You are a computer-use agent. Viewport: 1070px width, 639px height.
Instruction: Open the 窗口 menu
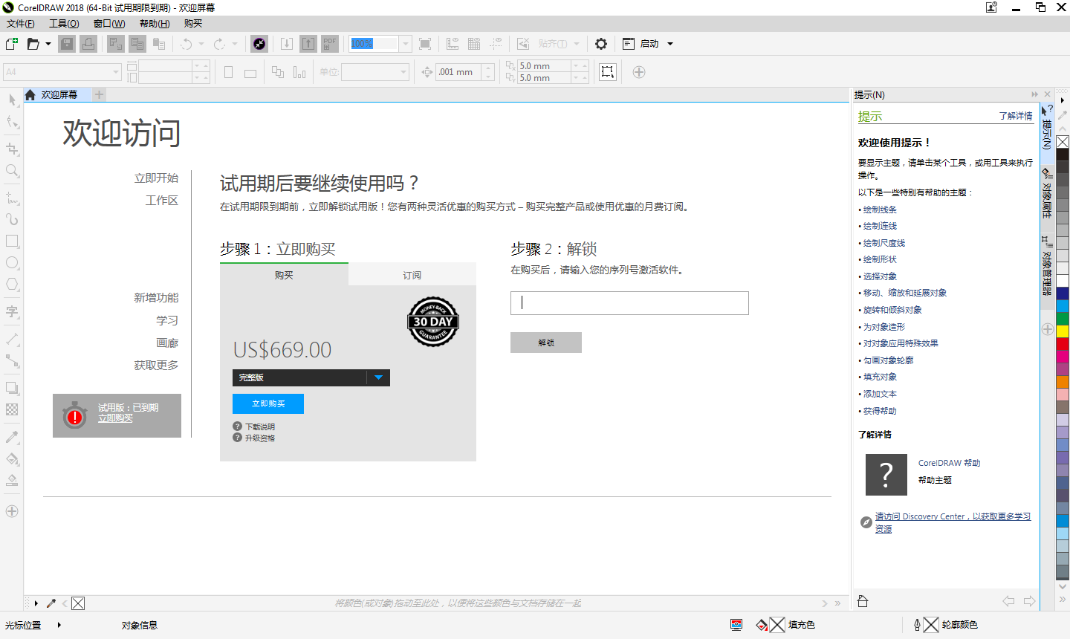[x=109, y=24]
